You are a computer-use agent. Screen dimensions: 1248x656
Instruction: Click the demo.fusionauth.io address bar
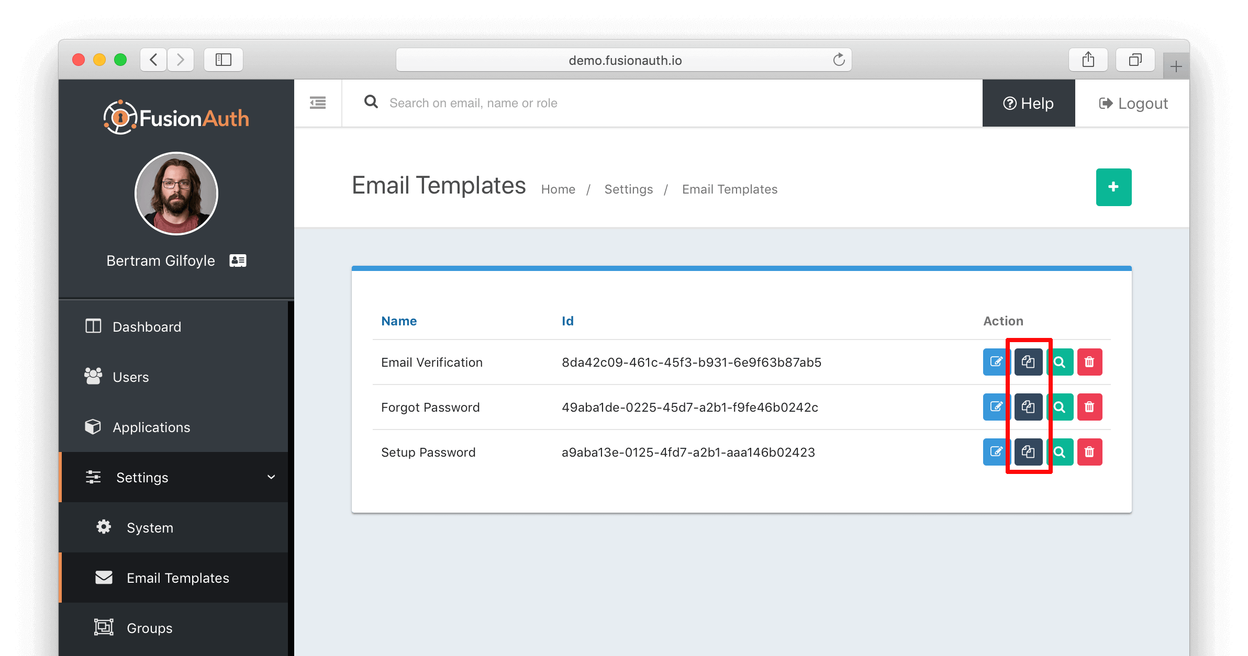tap(624, 60)
